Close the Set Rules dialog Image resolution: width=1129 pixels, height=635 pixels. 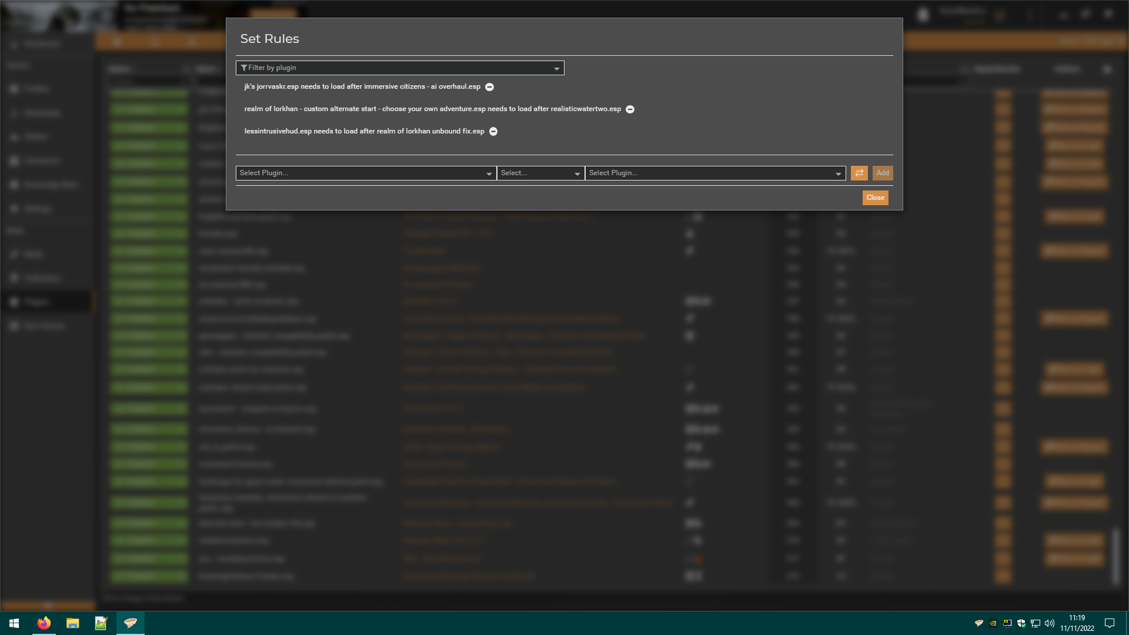pyautogui.click(x=875, y=198)
